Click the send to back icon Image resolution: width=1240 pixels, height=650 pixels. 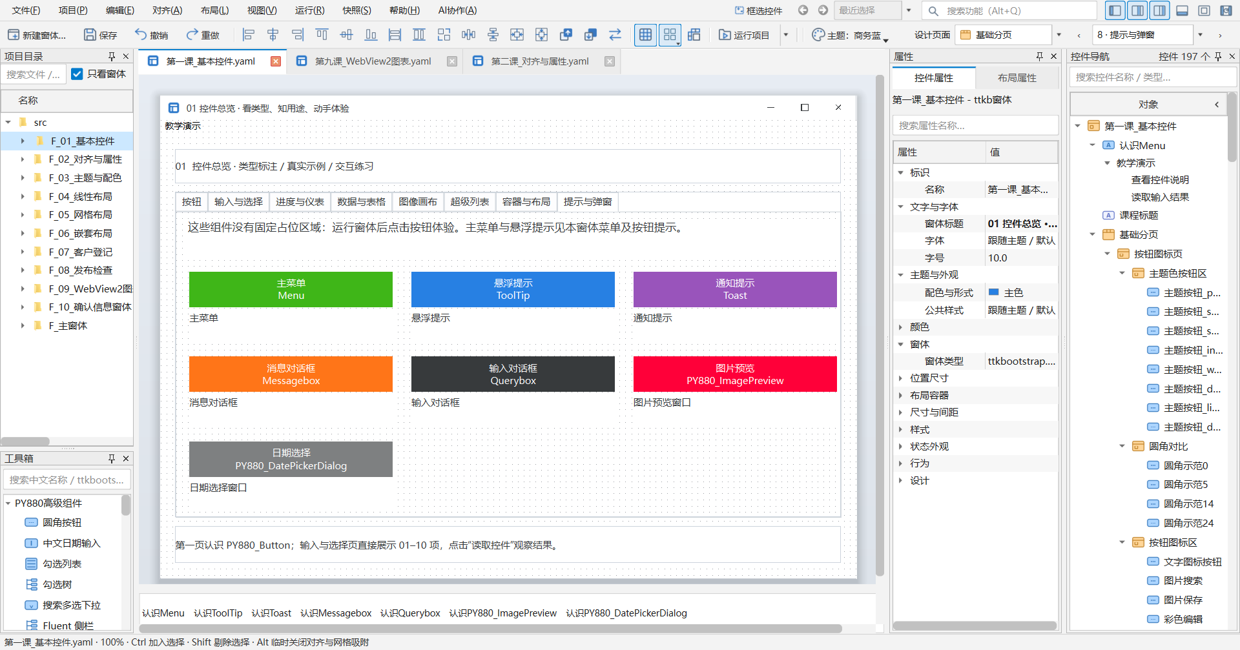[590, 35]
